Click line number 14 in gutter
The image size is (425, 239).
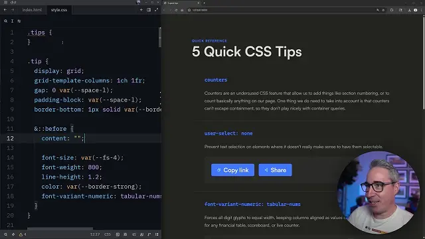(11, 158)
